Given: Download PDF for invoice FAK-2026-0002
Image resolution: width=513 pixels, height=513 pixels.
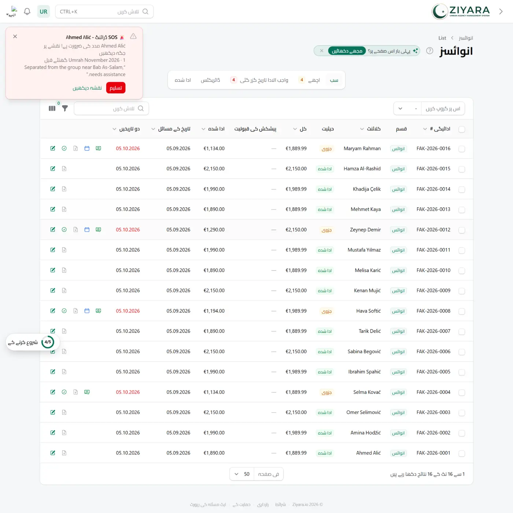Looking at the screenshot, I should click(64, 433).
